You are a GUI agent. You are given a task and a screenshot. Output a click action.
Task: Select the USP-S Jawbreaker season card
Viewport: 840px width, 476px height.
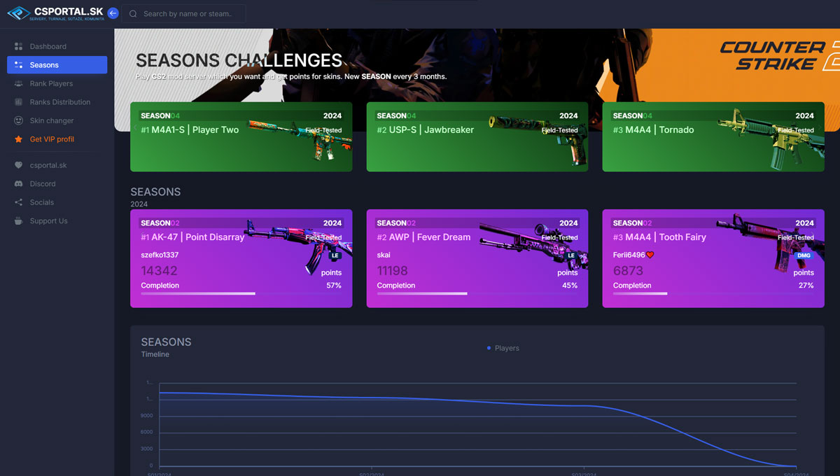(x=477, y=136)
